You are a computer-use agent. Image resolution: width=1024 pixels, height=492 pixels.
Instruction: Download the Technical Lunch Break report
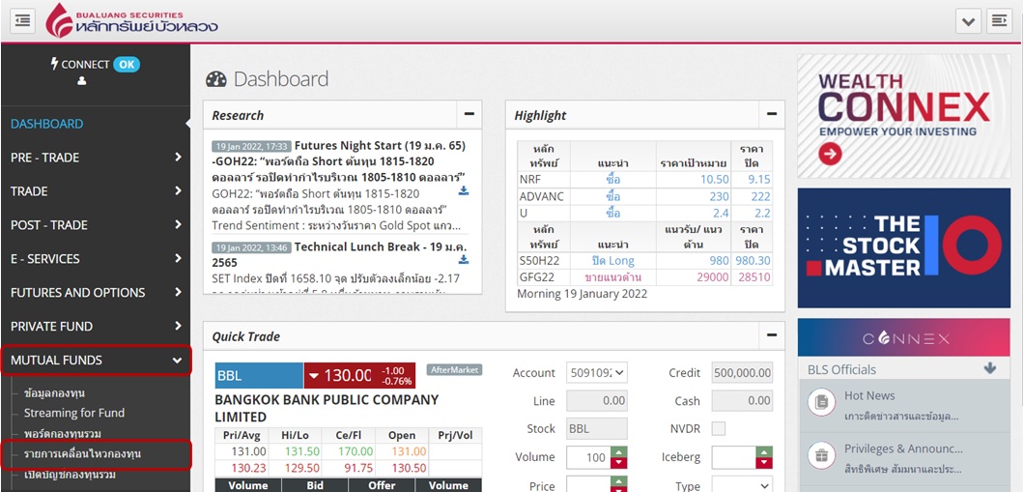(x=464, y=259)
